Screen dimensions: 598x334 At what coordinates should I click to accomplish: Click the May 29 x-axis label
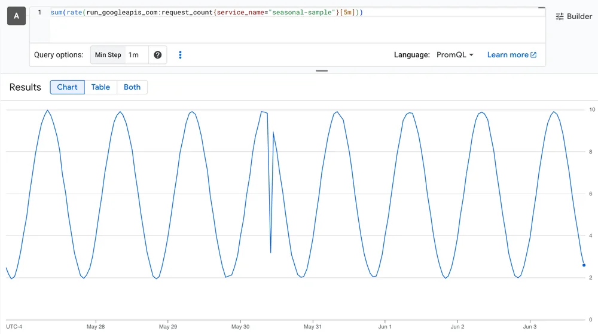(168, 327)
